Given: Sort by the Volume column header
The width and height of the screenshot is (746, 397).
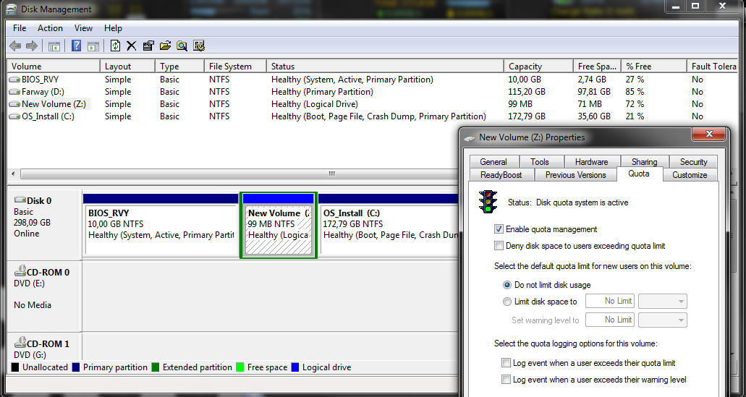Looking at the screenshot, I should click(54, 66).
